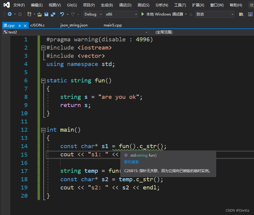This screenshot has height=215, width=254.
Task: Toggle the pin icon on the 源.cpp tab
Action: [19, 26]
